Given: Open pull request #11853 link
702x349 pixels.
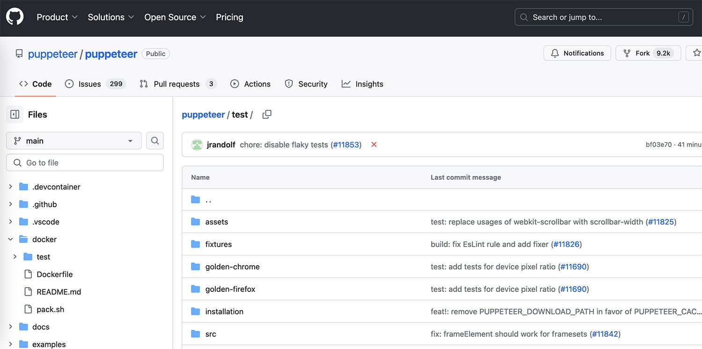Looking at the screenshot, I should [x=346, y=145].
